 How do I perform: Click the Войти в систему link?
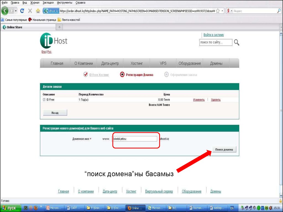pos(214,35)
